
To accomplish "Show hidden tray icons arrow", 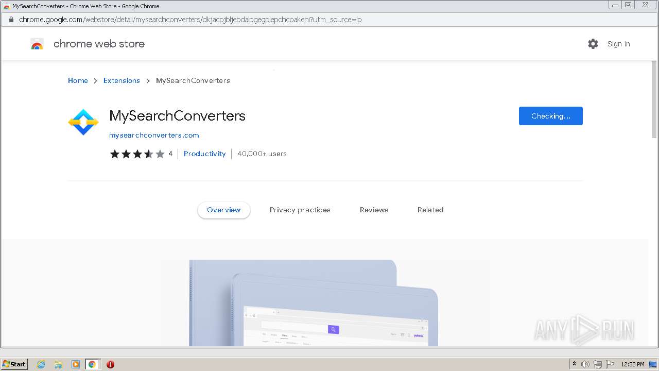I will pyautogui.click(x=574, y=364).
